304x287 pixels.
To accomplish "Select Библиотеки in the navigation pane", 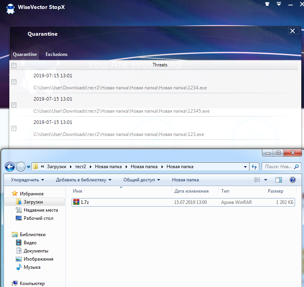I will [33, 235].
